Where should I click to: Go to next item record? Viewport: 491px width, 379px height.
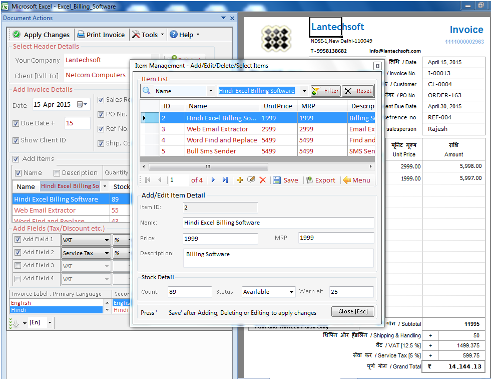(x=213, y=180)
